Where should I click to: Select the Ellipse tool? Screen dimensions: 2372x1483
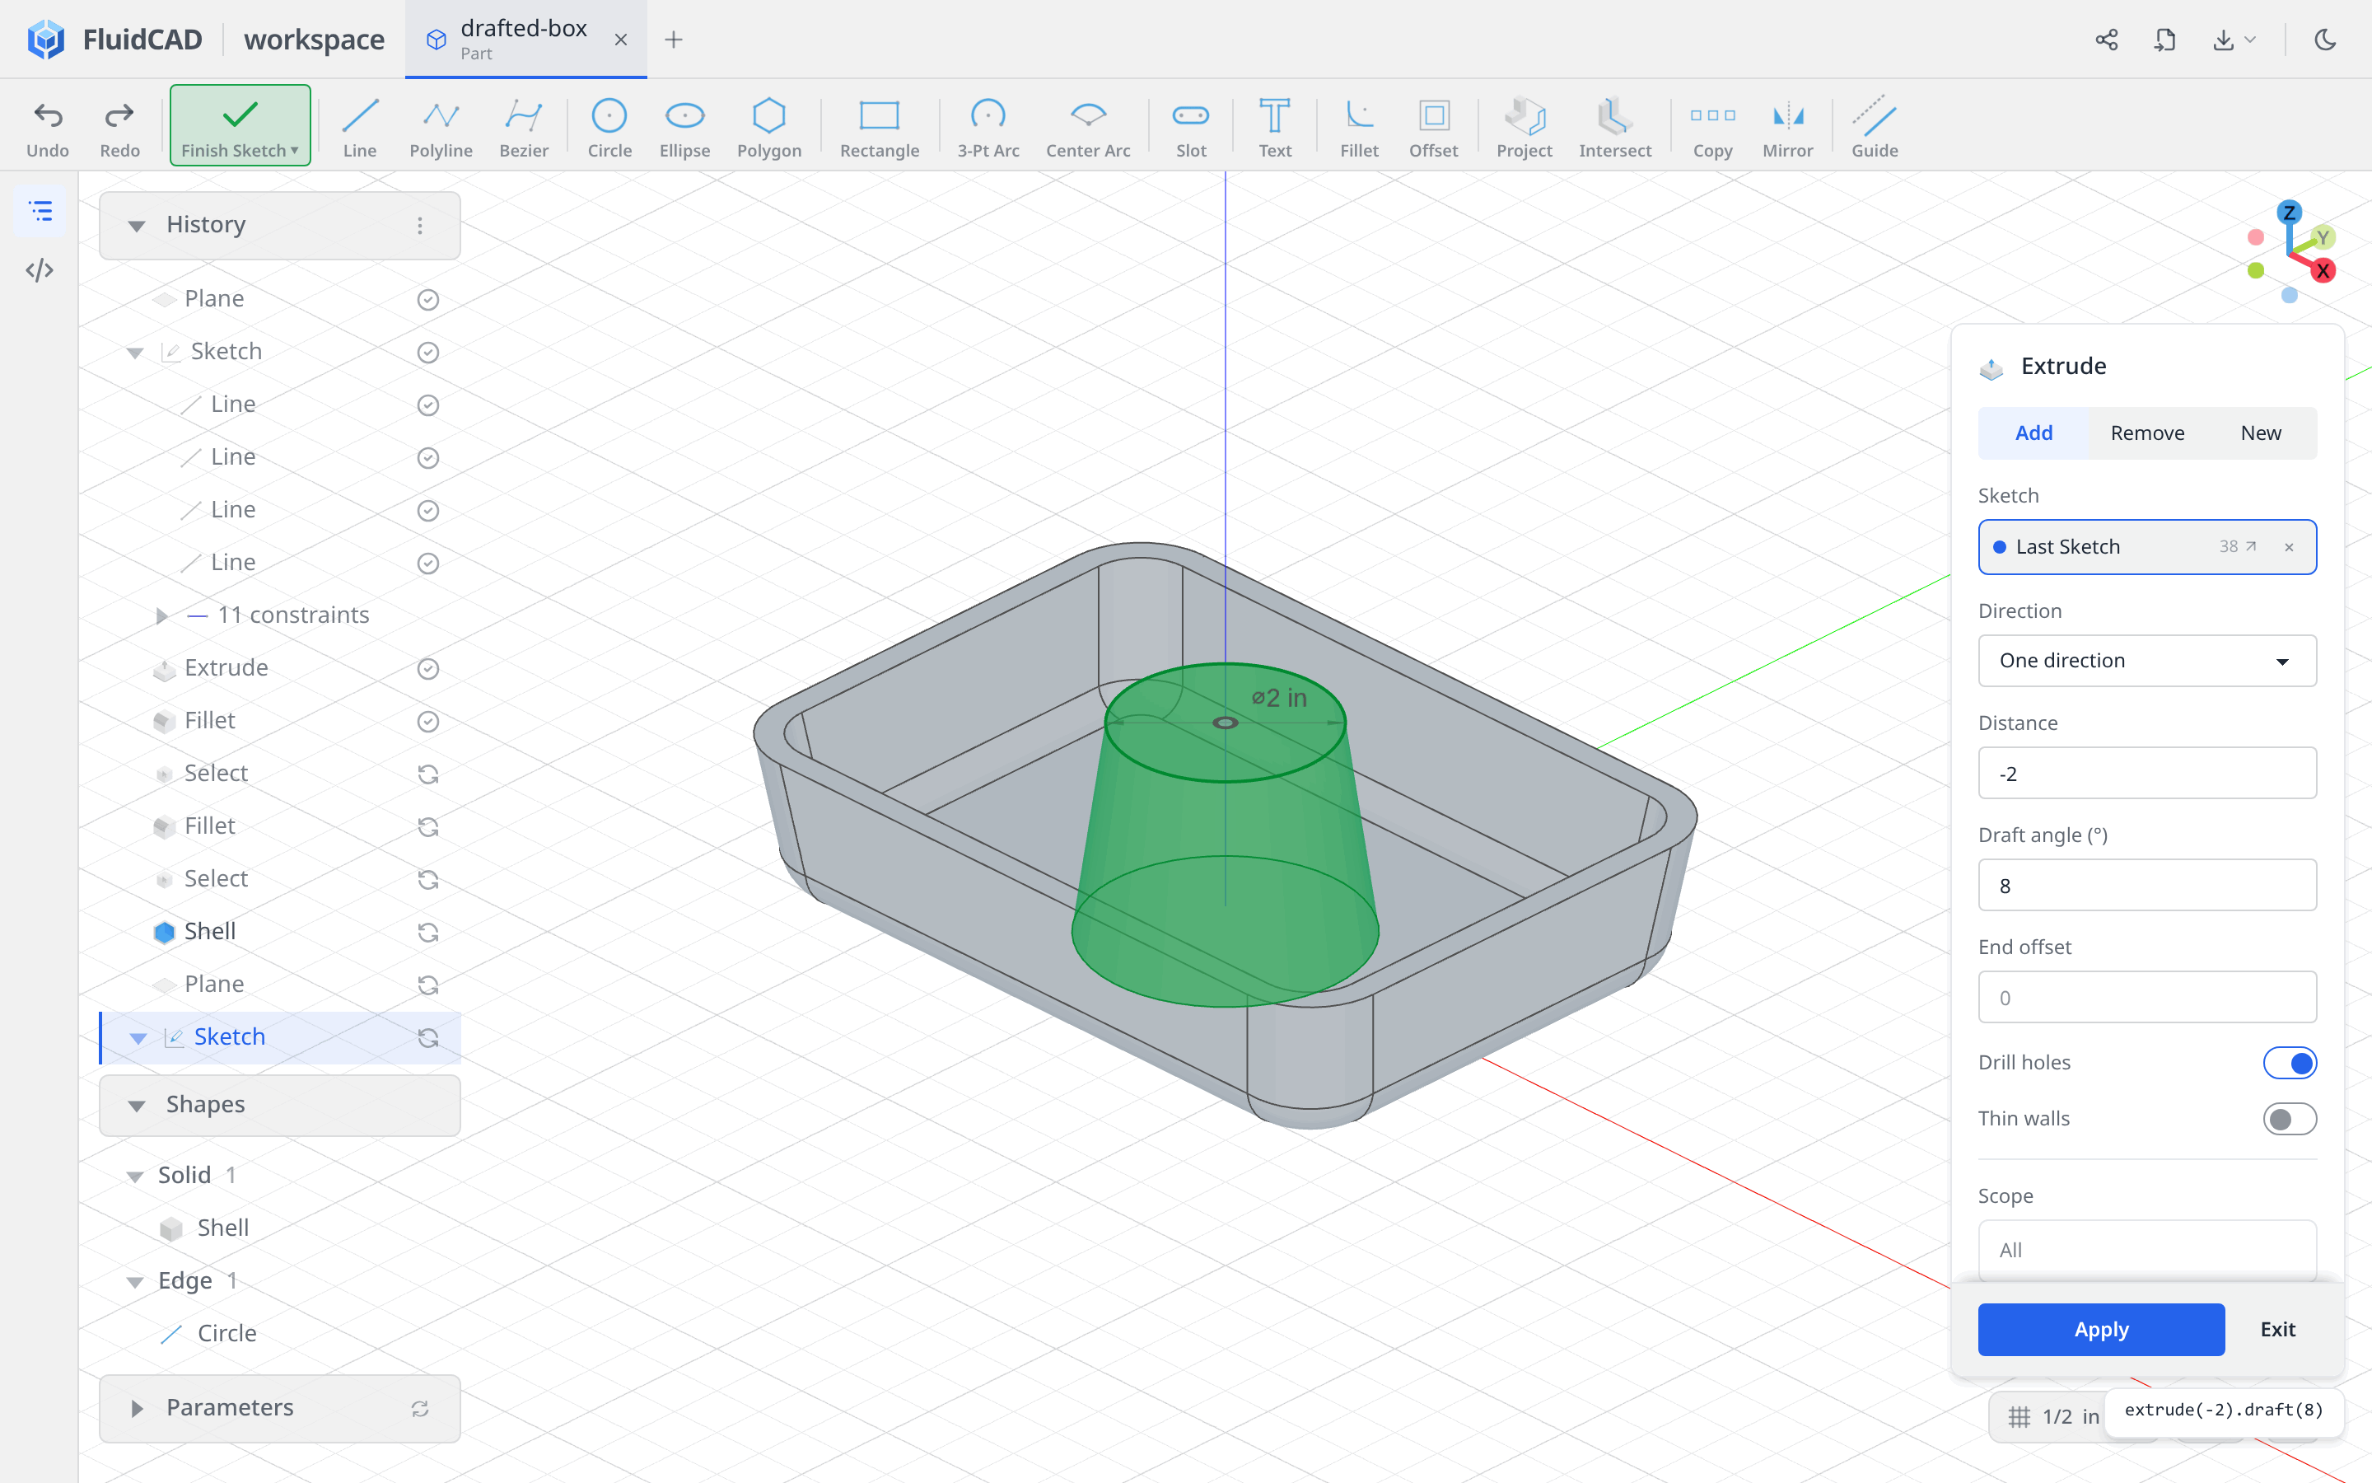click(x=684, y=128)
